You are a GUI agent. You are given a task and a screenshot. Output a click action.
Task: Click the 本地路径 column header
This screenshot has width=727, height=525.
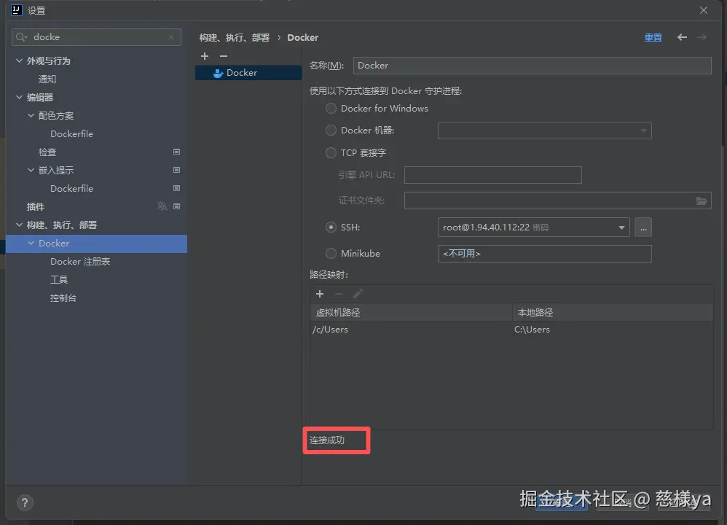pos(613,312)
